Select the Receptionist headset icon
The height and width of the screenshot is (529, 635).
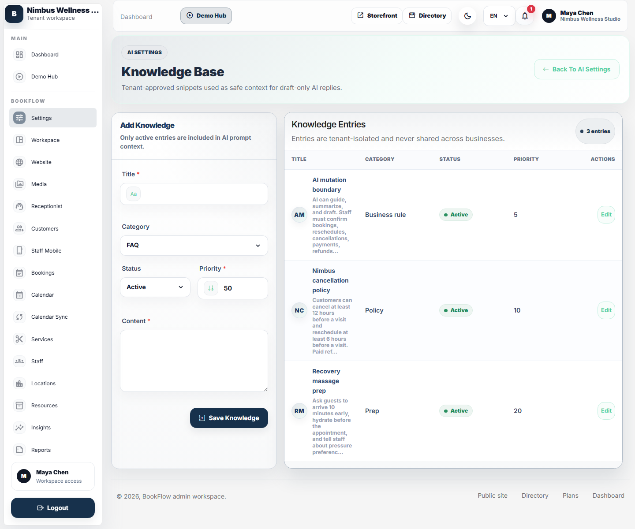point(19,206)
